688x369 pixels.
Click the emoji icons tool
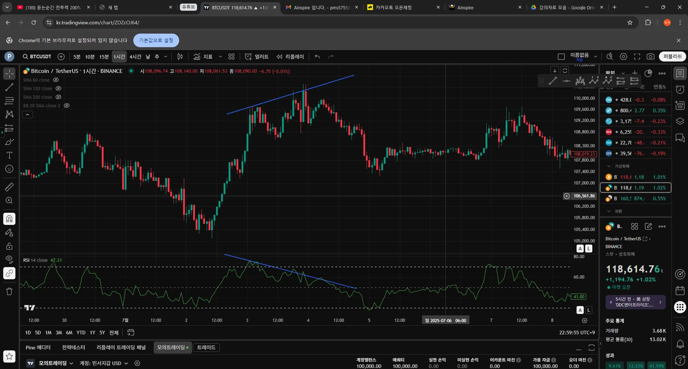[9, 169]
